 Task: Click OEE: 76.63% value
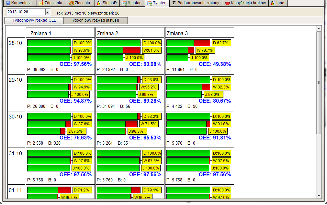pyautogui.click(x=75, y=138)
